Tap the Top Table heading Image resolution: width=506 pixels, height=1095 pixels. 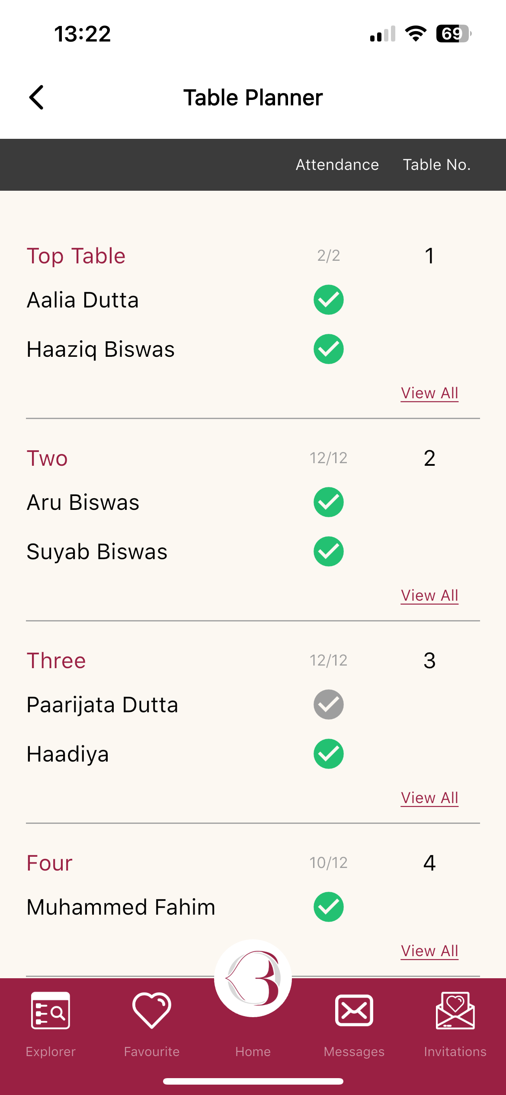pos(76,256)
